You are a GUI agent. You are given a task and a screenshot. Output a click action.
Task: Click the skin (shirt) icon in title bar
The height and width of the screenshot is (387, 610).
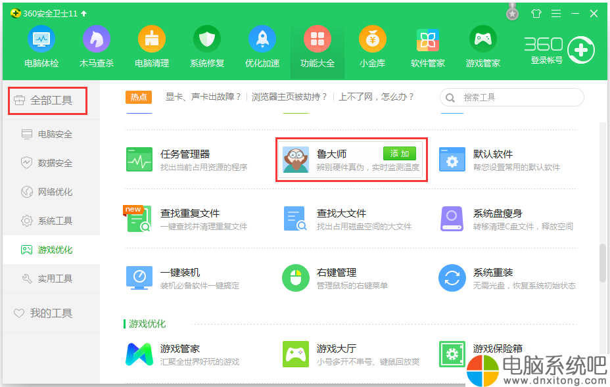point(536,14)
